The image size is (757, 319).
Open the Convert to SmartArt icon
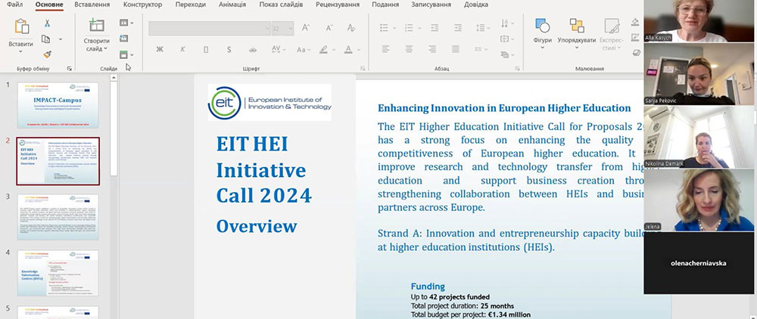tap(504, 54)
